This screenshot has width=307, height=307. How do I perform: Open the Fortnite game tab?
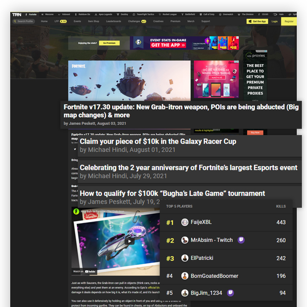pos(31,14)
